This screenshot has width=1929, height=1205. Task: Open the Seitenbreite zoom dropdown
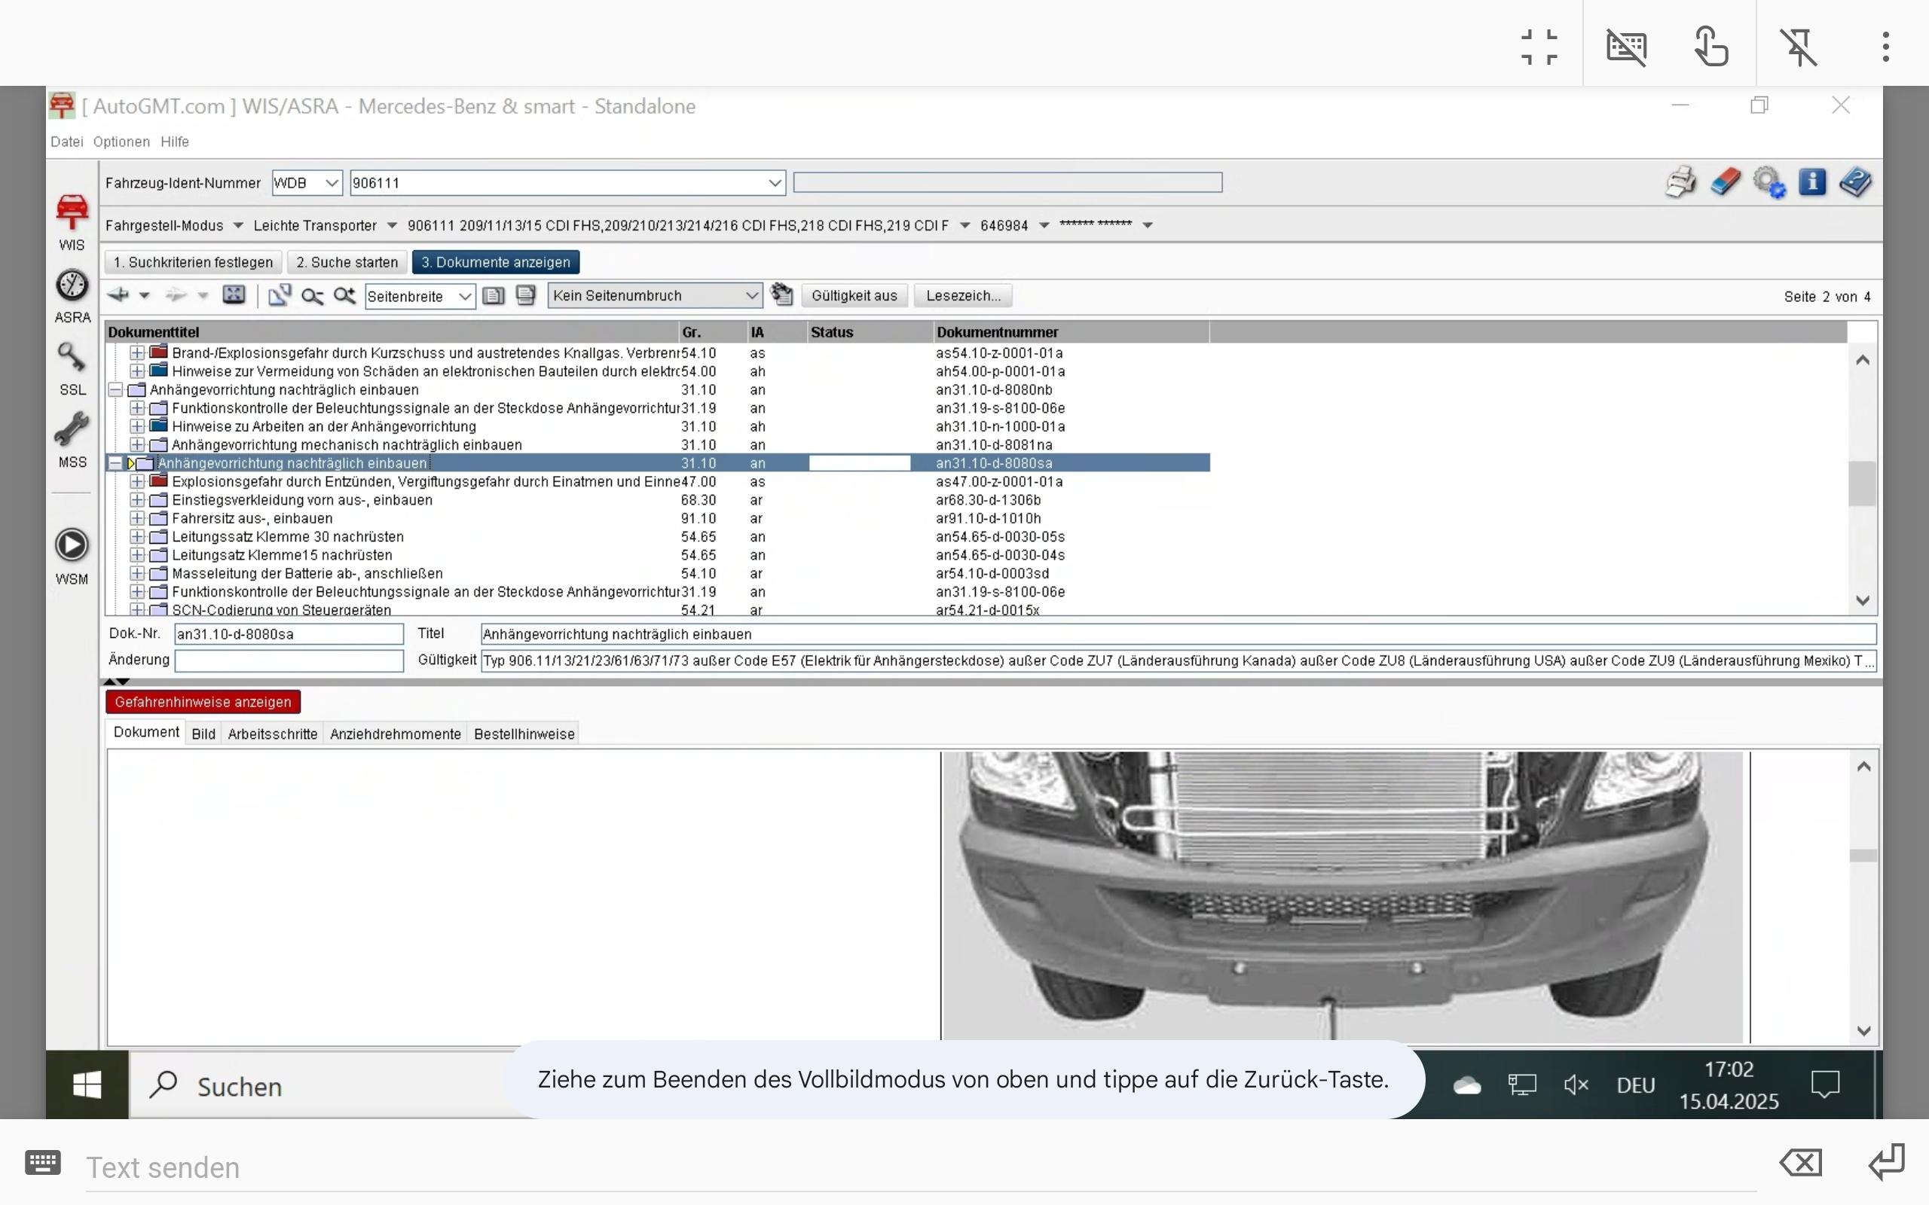[x=465, y=297]
